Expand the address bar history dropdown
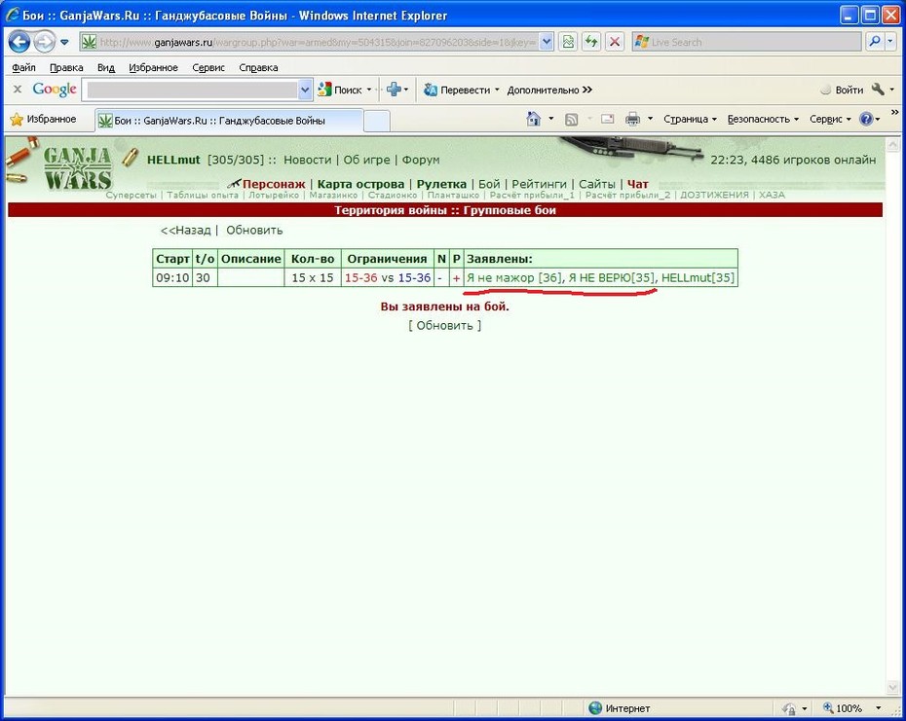The height and width of the screenshot is (721, 906). (547, 42)
